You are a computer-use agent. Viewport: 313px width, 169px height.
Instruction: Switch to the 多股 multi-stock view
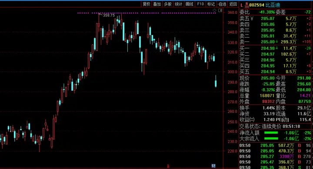click(168, 4)
